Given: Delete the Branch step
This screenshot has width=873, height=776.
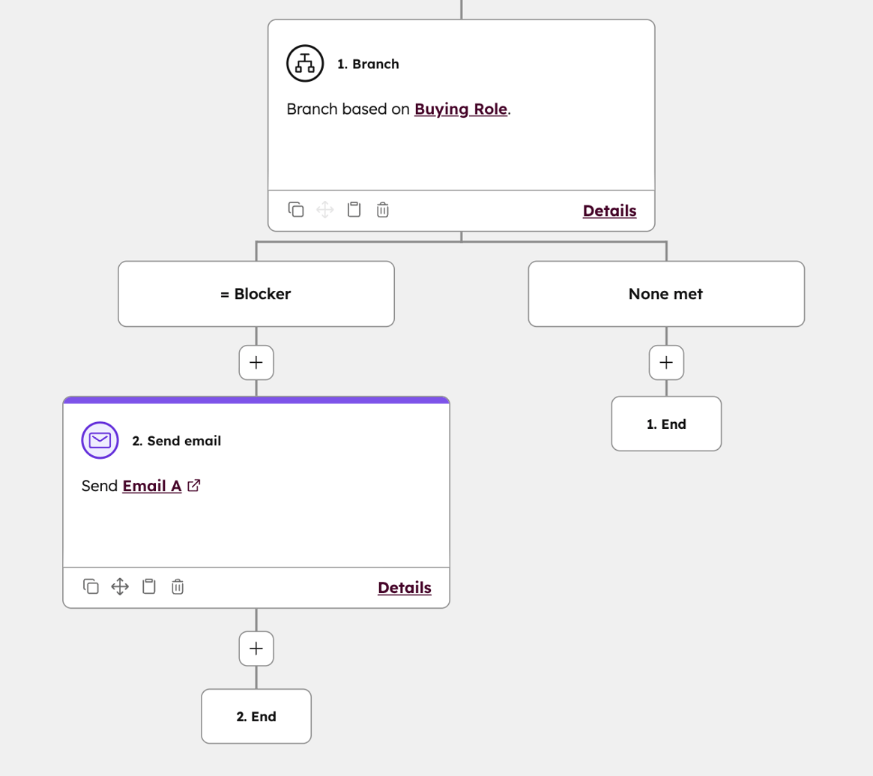Looking at the screenshot, I should 382,210.
